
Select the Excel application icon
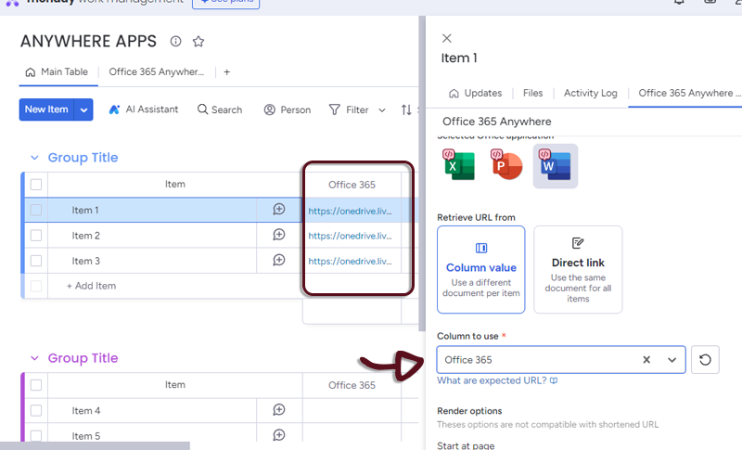click(459, 165)
